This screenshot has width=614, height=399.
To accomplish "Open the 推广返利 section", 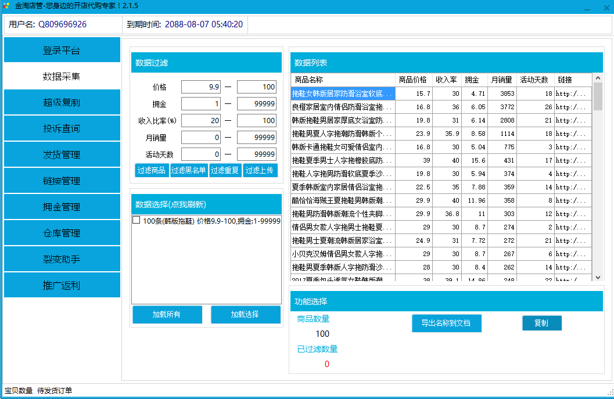I will [62, 285].
